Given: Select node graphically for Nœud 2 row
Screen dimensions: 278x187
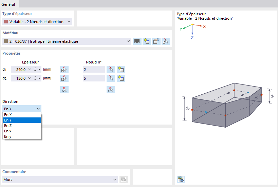Looking at the screenshot, I should [x=111, y=70].
